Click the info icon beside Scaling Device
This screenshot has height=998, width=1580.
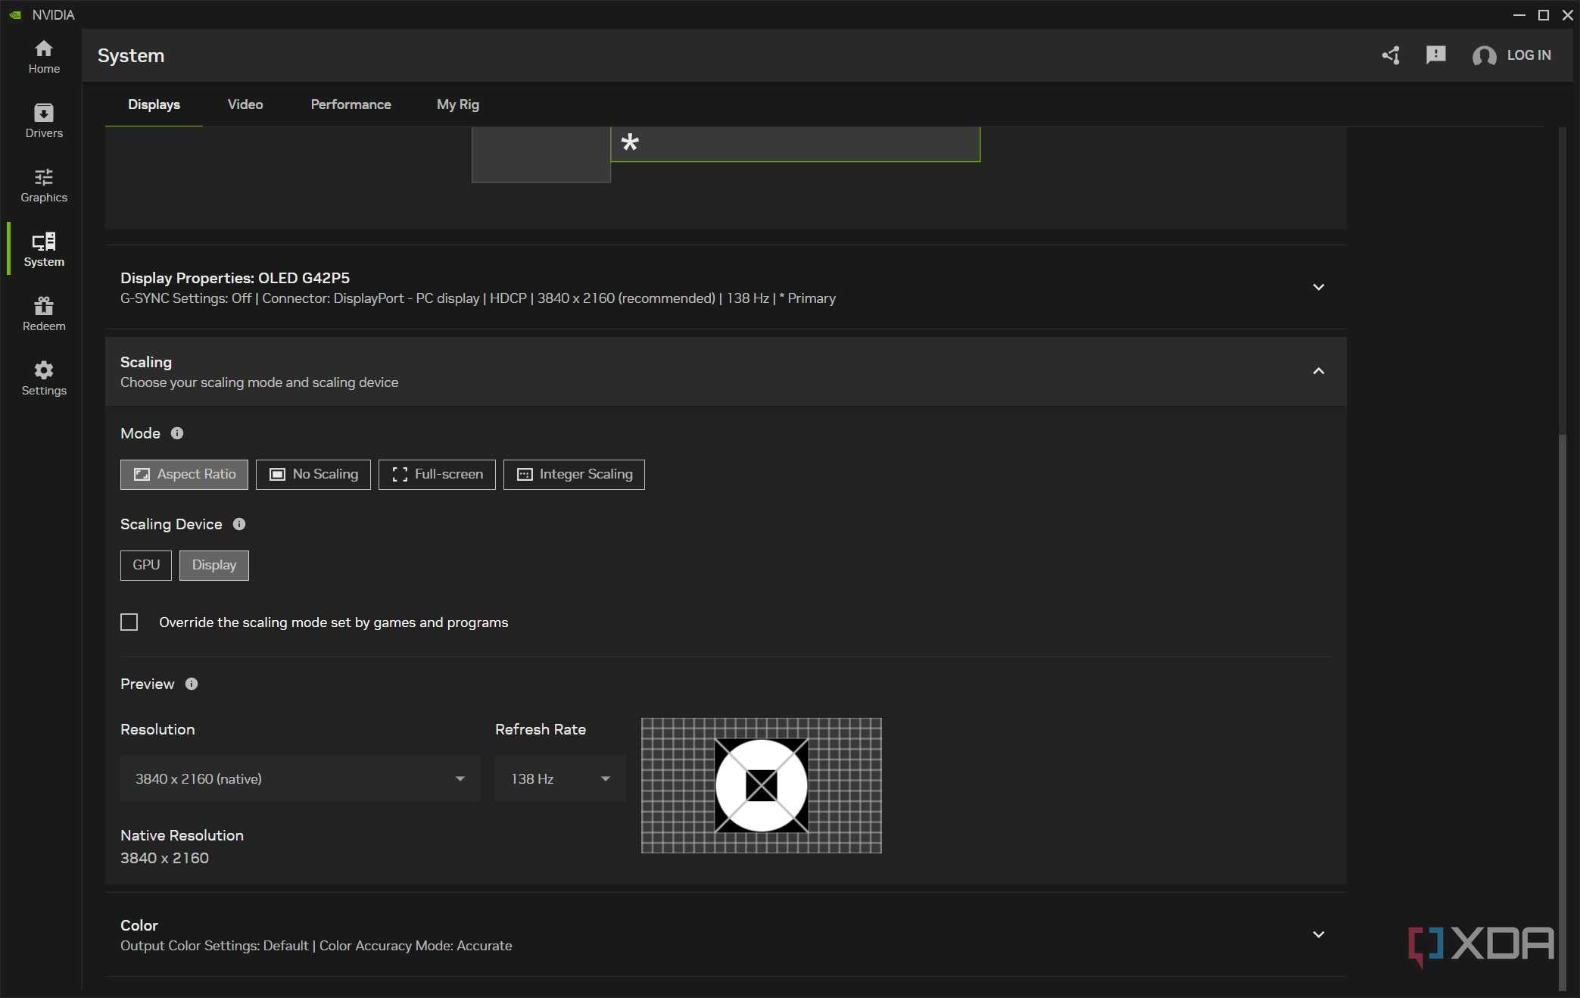click(x=239, y=524)
